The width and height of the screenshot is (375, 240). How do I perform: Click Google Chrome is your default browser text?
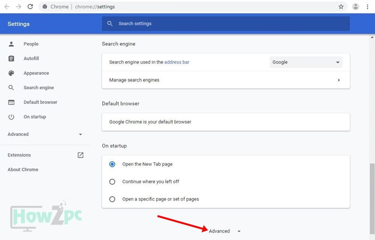(150, 122)
